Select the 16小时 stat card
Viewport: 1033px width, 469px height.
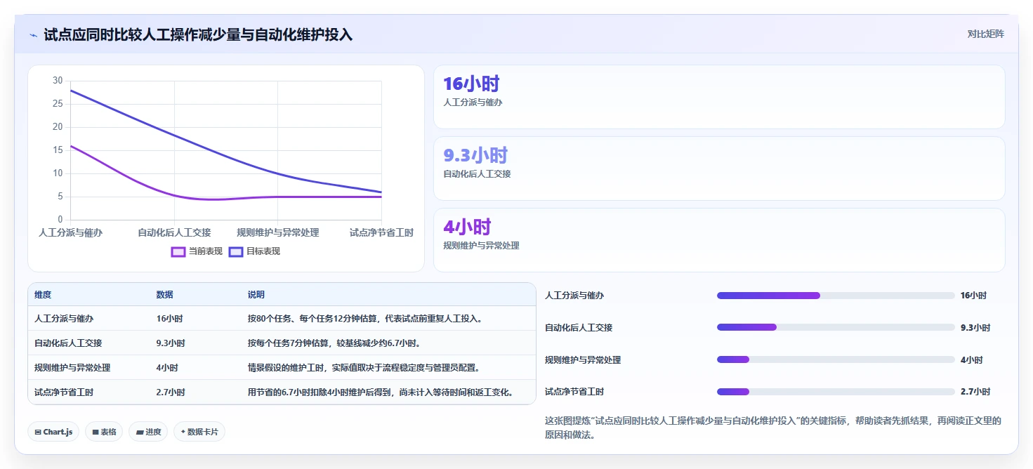(x=719, y=97)
